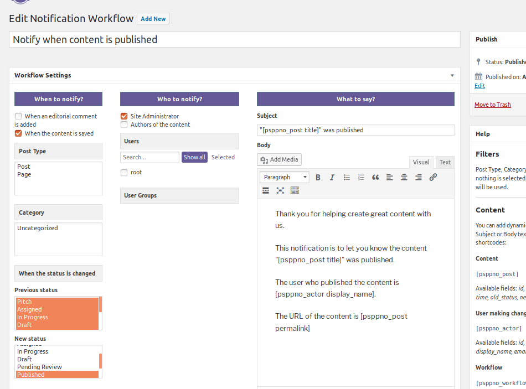Apply italic formatting in editor toolbar
Viewport: 526px width, 389px height.
pos(332,177)
